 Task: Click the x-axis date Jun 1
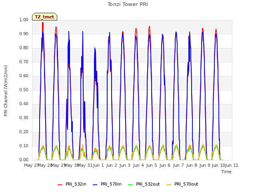pos(98,165)
